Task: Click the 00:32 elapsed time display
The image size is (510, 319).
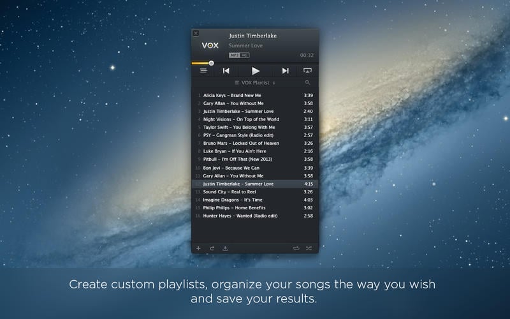Action: click(307, 56)
